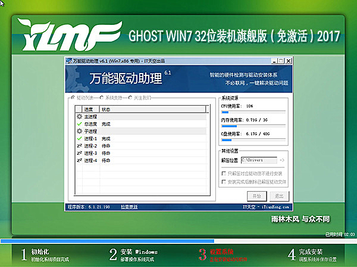The image size is (357, 267).
Task: Click the CPU使用率 progress bar
Action: click(x=253, y=112)
